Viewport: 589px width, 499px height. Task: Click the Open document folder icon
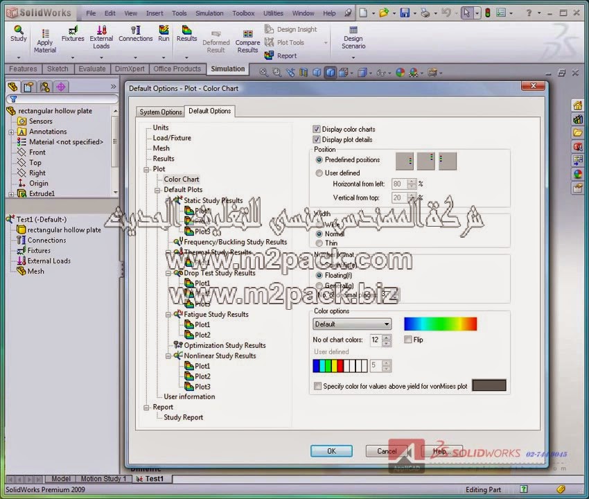pyautogui.click(x=384, y=13)
